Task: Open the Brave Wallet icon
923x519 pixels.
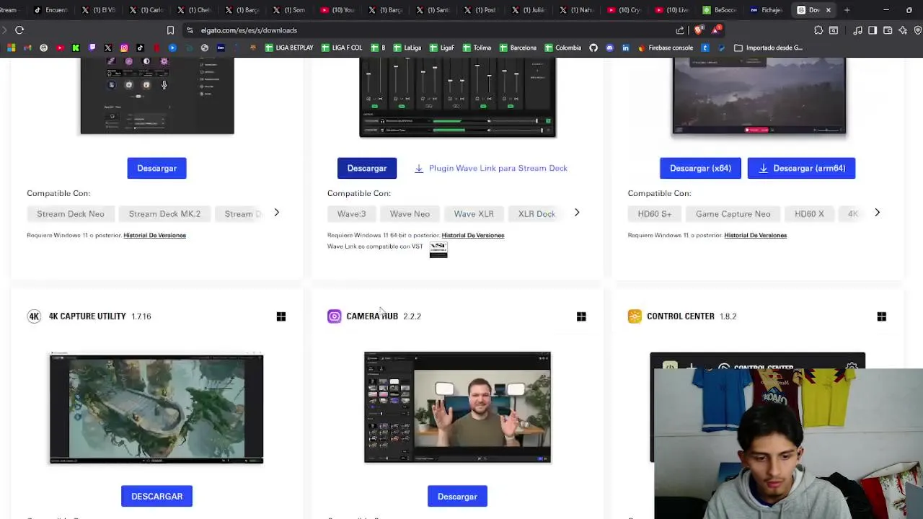Action: point(888,30)
